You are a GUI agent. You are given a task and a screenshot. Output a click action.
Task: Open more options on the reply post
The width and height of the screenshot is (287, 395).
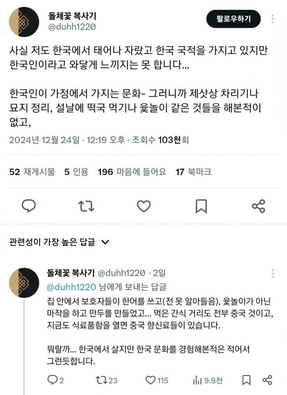pos(273,273)
